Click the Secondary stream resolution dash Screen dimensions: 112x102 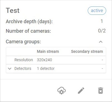point(102,60)
